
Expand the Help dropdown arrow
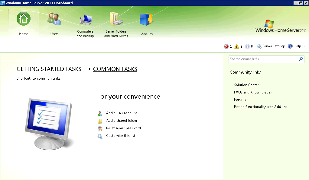[305, 46]
